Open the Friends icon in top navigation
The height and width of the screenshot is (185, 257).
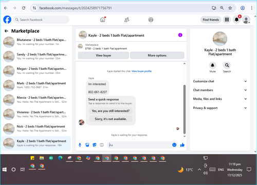[126, 20]
